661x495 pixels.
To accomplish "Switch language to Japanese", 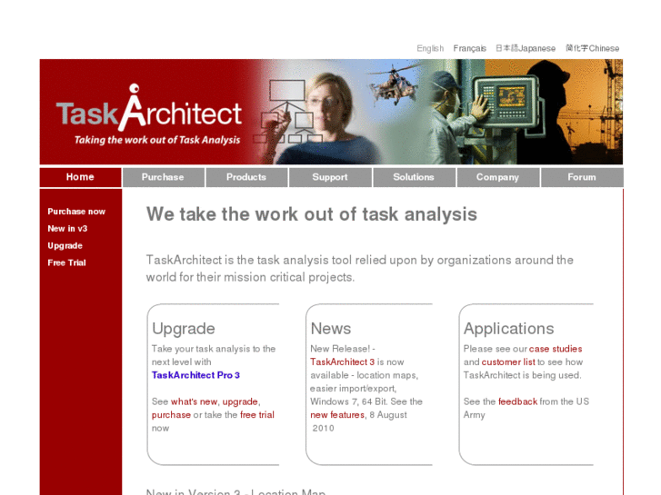I will coord(526,48).
